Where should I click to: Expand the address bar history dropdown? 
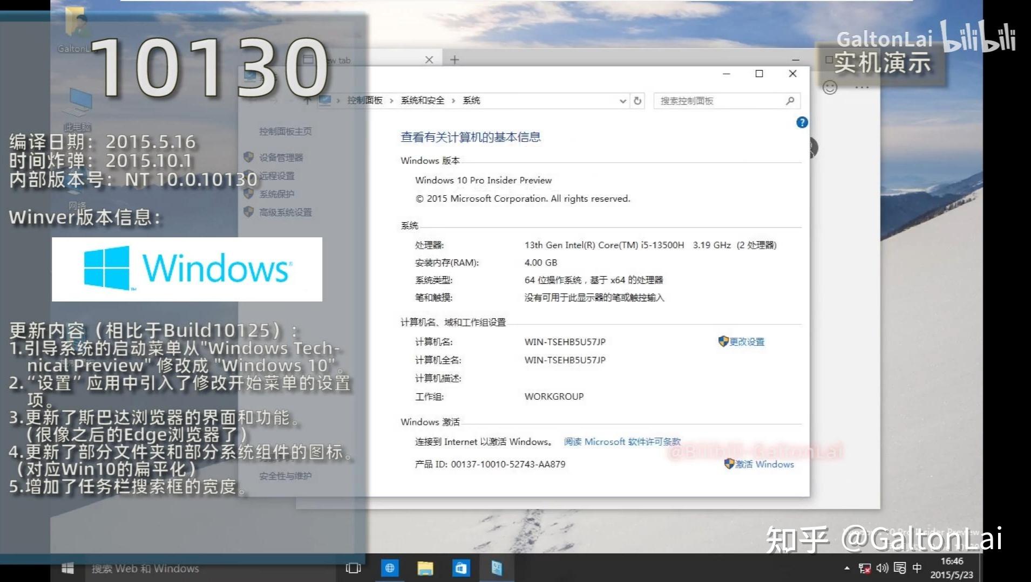(x=622, y=101)
